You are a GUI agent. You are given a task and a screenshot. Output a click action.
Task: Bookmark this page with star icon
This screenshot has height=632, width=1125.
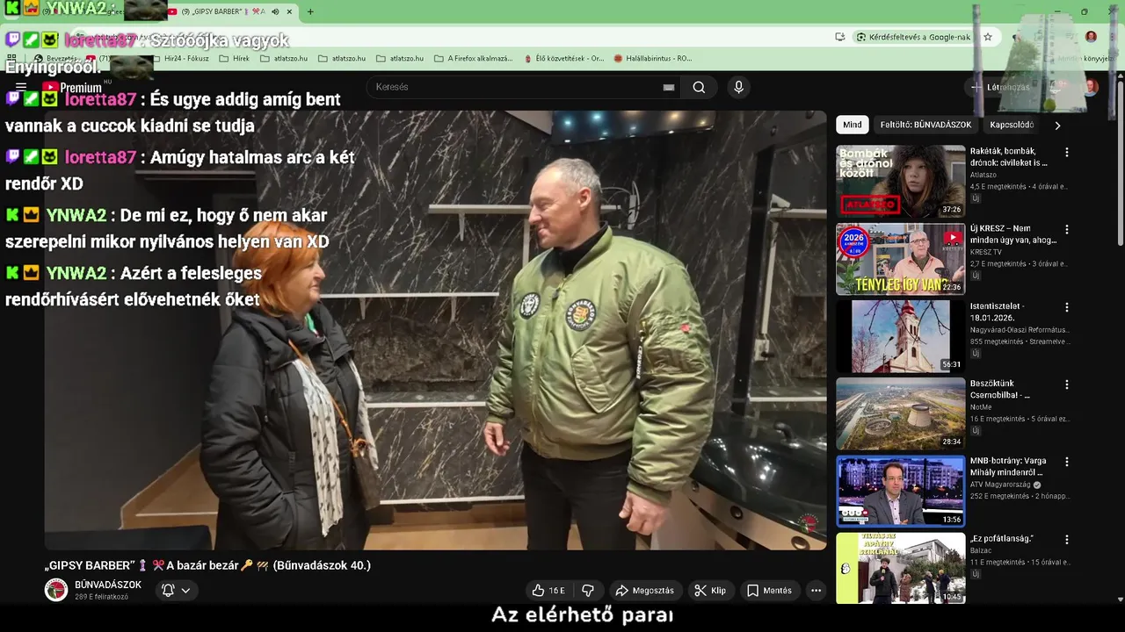[x=988, y=37]
